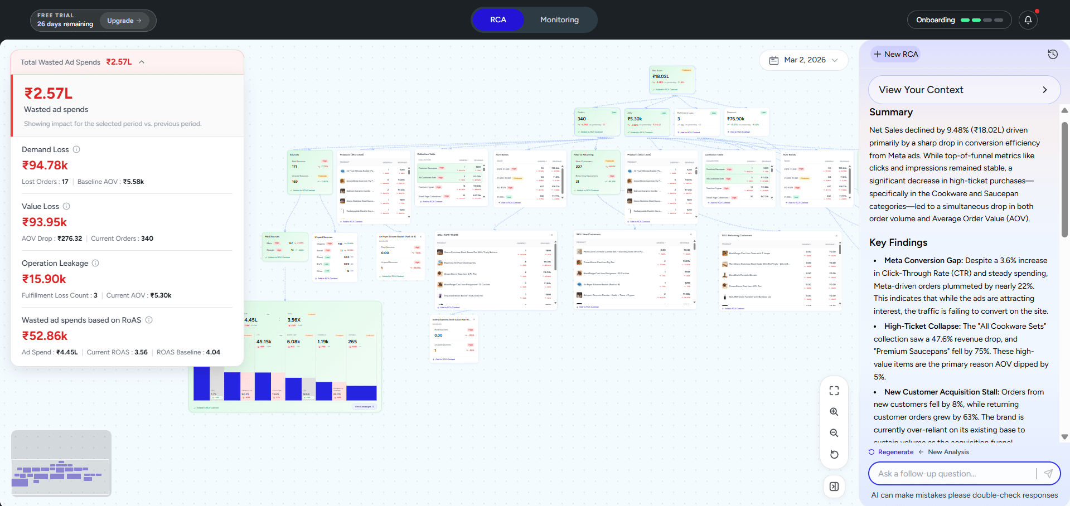Zoom in on the canvas
1070x506 pixels.
click(834, 412)
